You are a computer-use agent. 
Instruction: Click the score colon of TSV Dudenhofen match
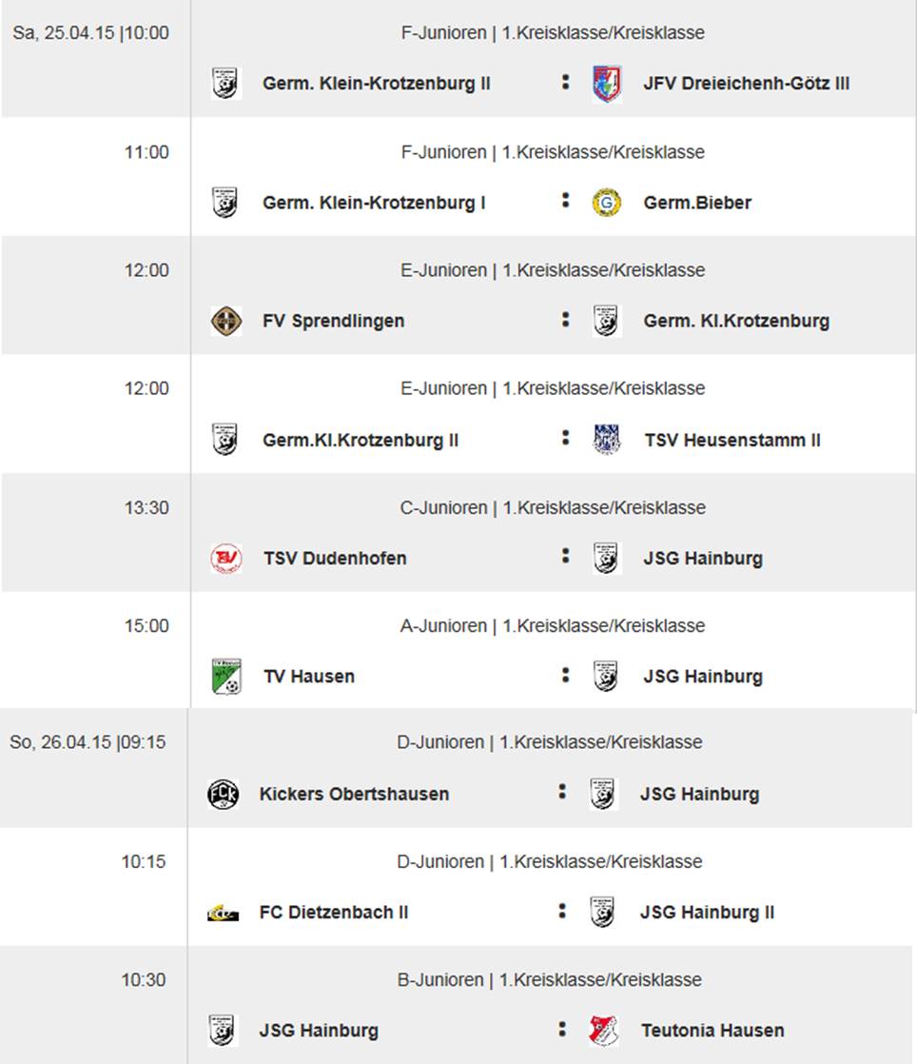pos(565,556)
